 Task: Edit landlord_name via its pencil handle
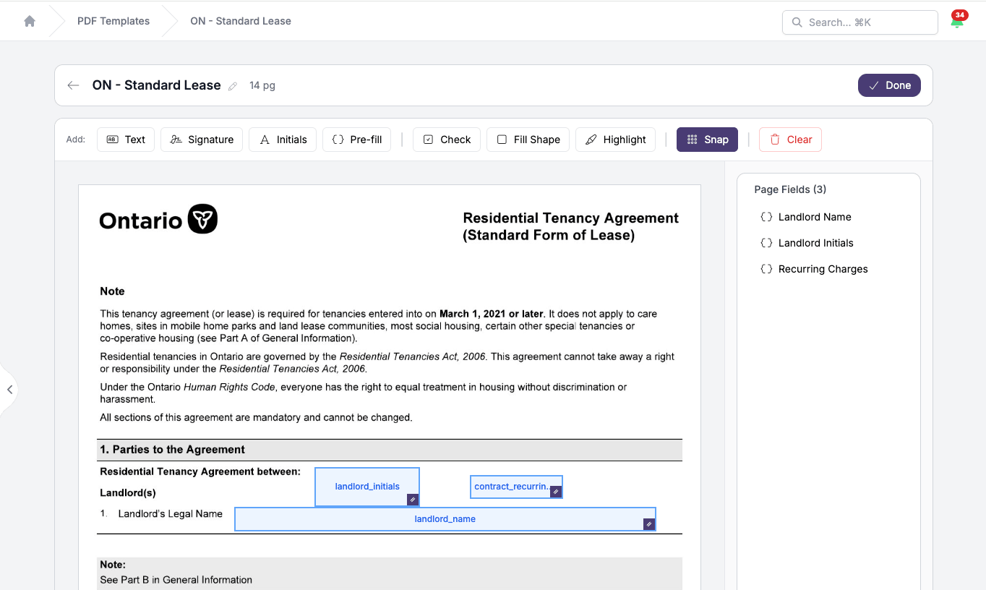649,524
